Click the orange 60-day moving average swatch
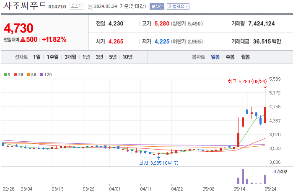Screen dimensions: 293x196 (29, 75)
